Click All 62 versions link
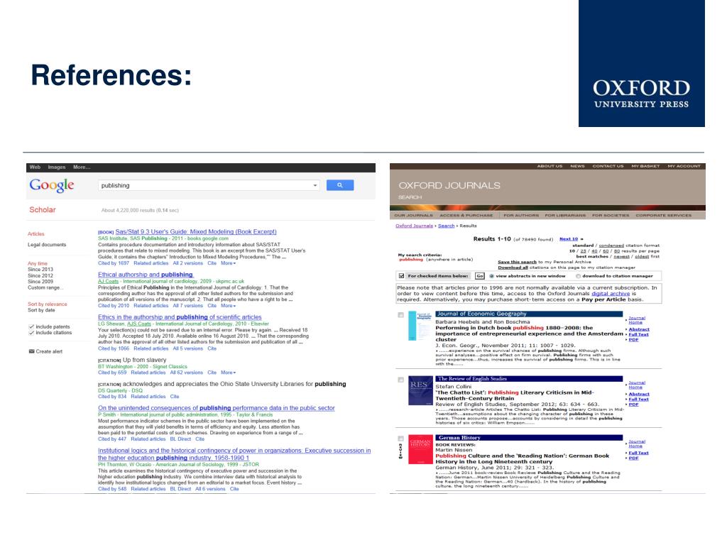 point(187,373)
